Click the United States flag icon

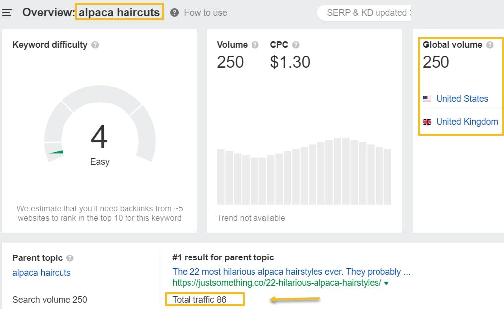[x=427, y=99]
